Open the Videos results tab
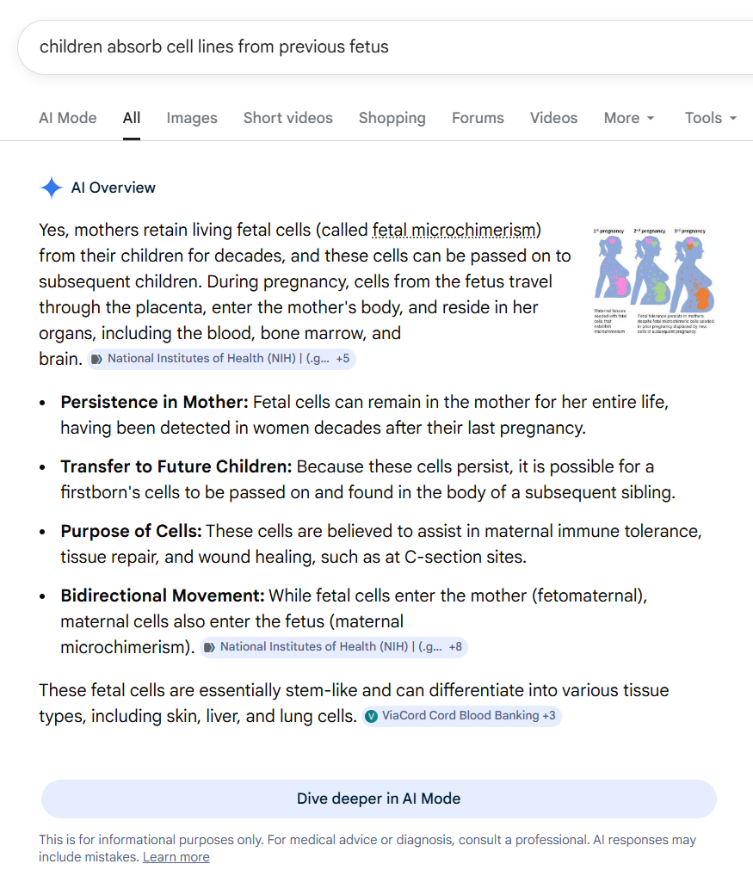 [x=553, y=118]
